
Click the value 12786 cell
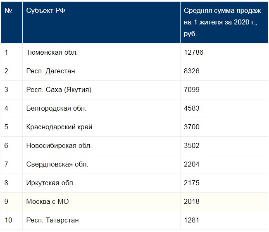pyautogui.click(x=193, y=53)
